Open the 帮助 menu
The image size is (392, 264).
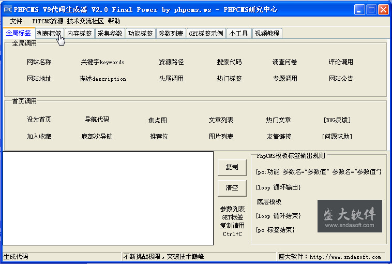[x=114, y=21]
